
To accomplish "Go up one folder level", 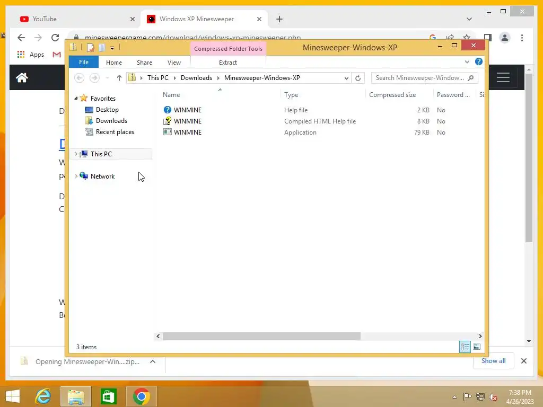I will point(119,78).
